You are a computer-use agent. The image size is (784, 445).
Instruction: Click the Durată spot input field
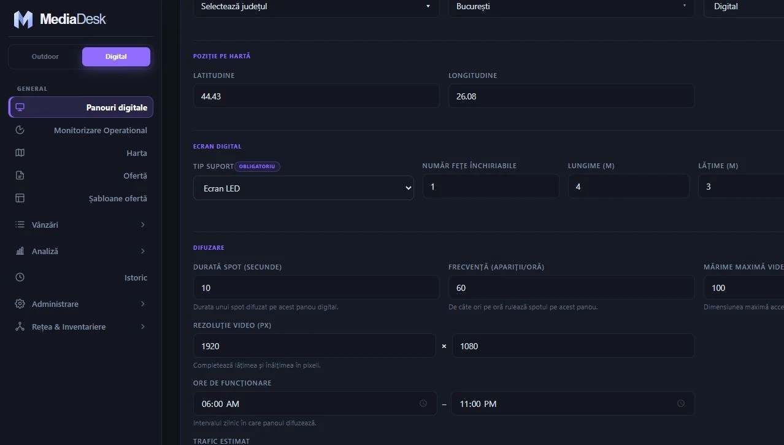317,288
